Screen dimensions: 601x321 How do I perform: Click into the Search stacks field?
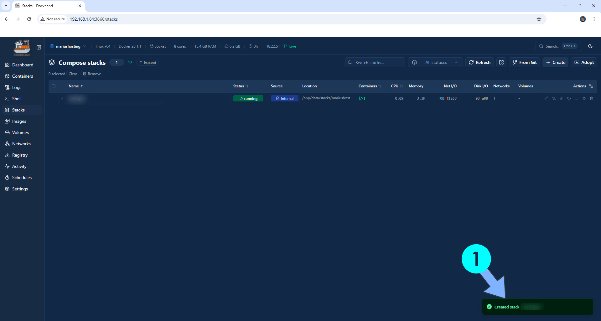(x=375, y=62)
